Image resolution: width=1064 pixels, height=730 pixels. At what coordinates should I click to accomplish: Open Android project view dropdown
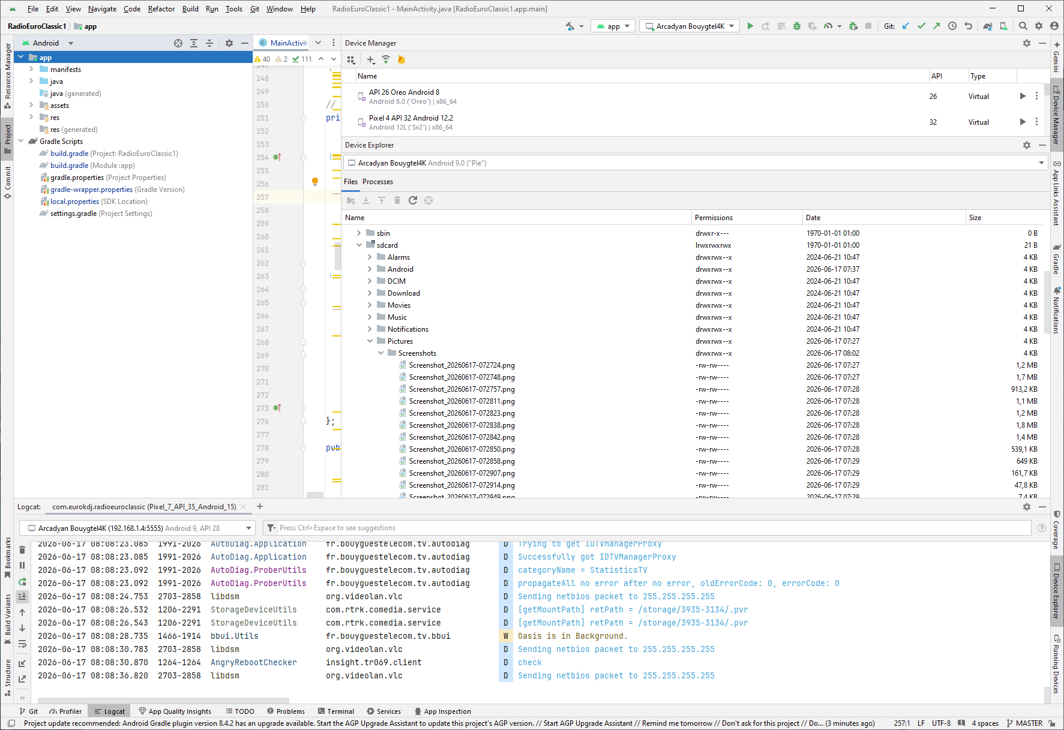47,43
